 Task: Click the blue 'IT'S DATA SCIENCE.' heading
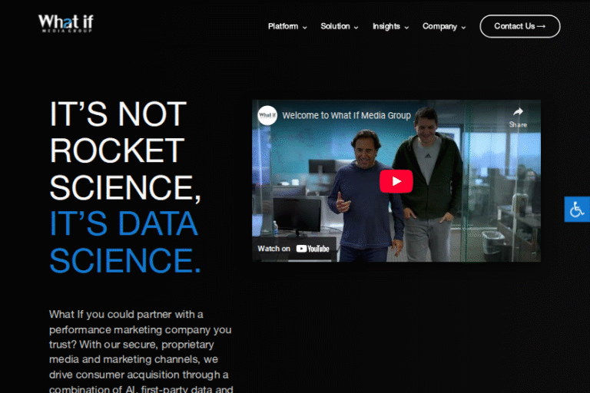click(x=124, y=242)
